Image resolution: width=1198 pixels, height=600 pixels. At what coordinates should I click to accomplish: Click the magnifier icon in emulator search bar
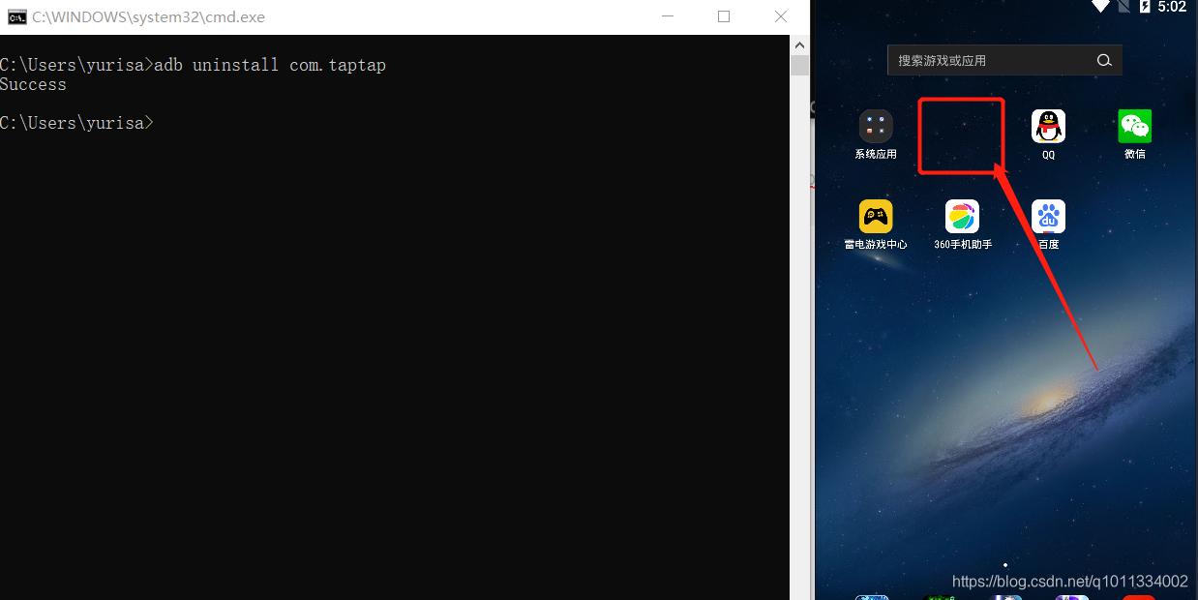tap(1104, 60)
